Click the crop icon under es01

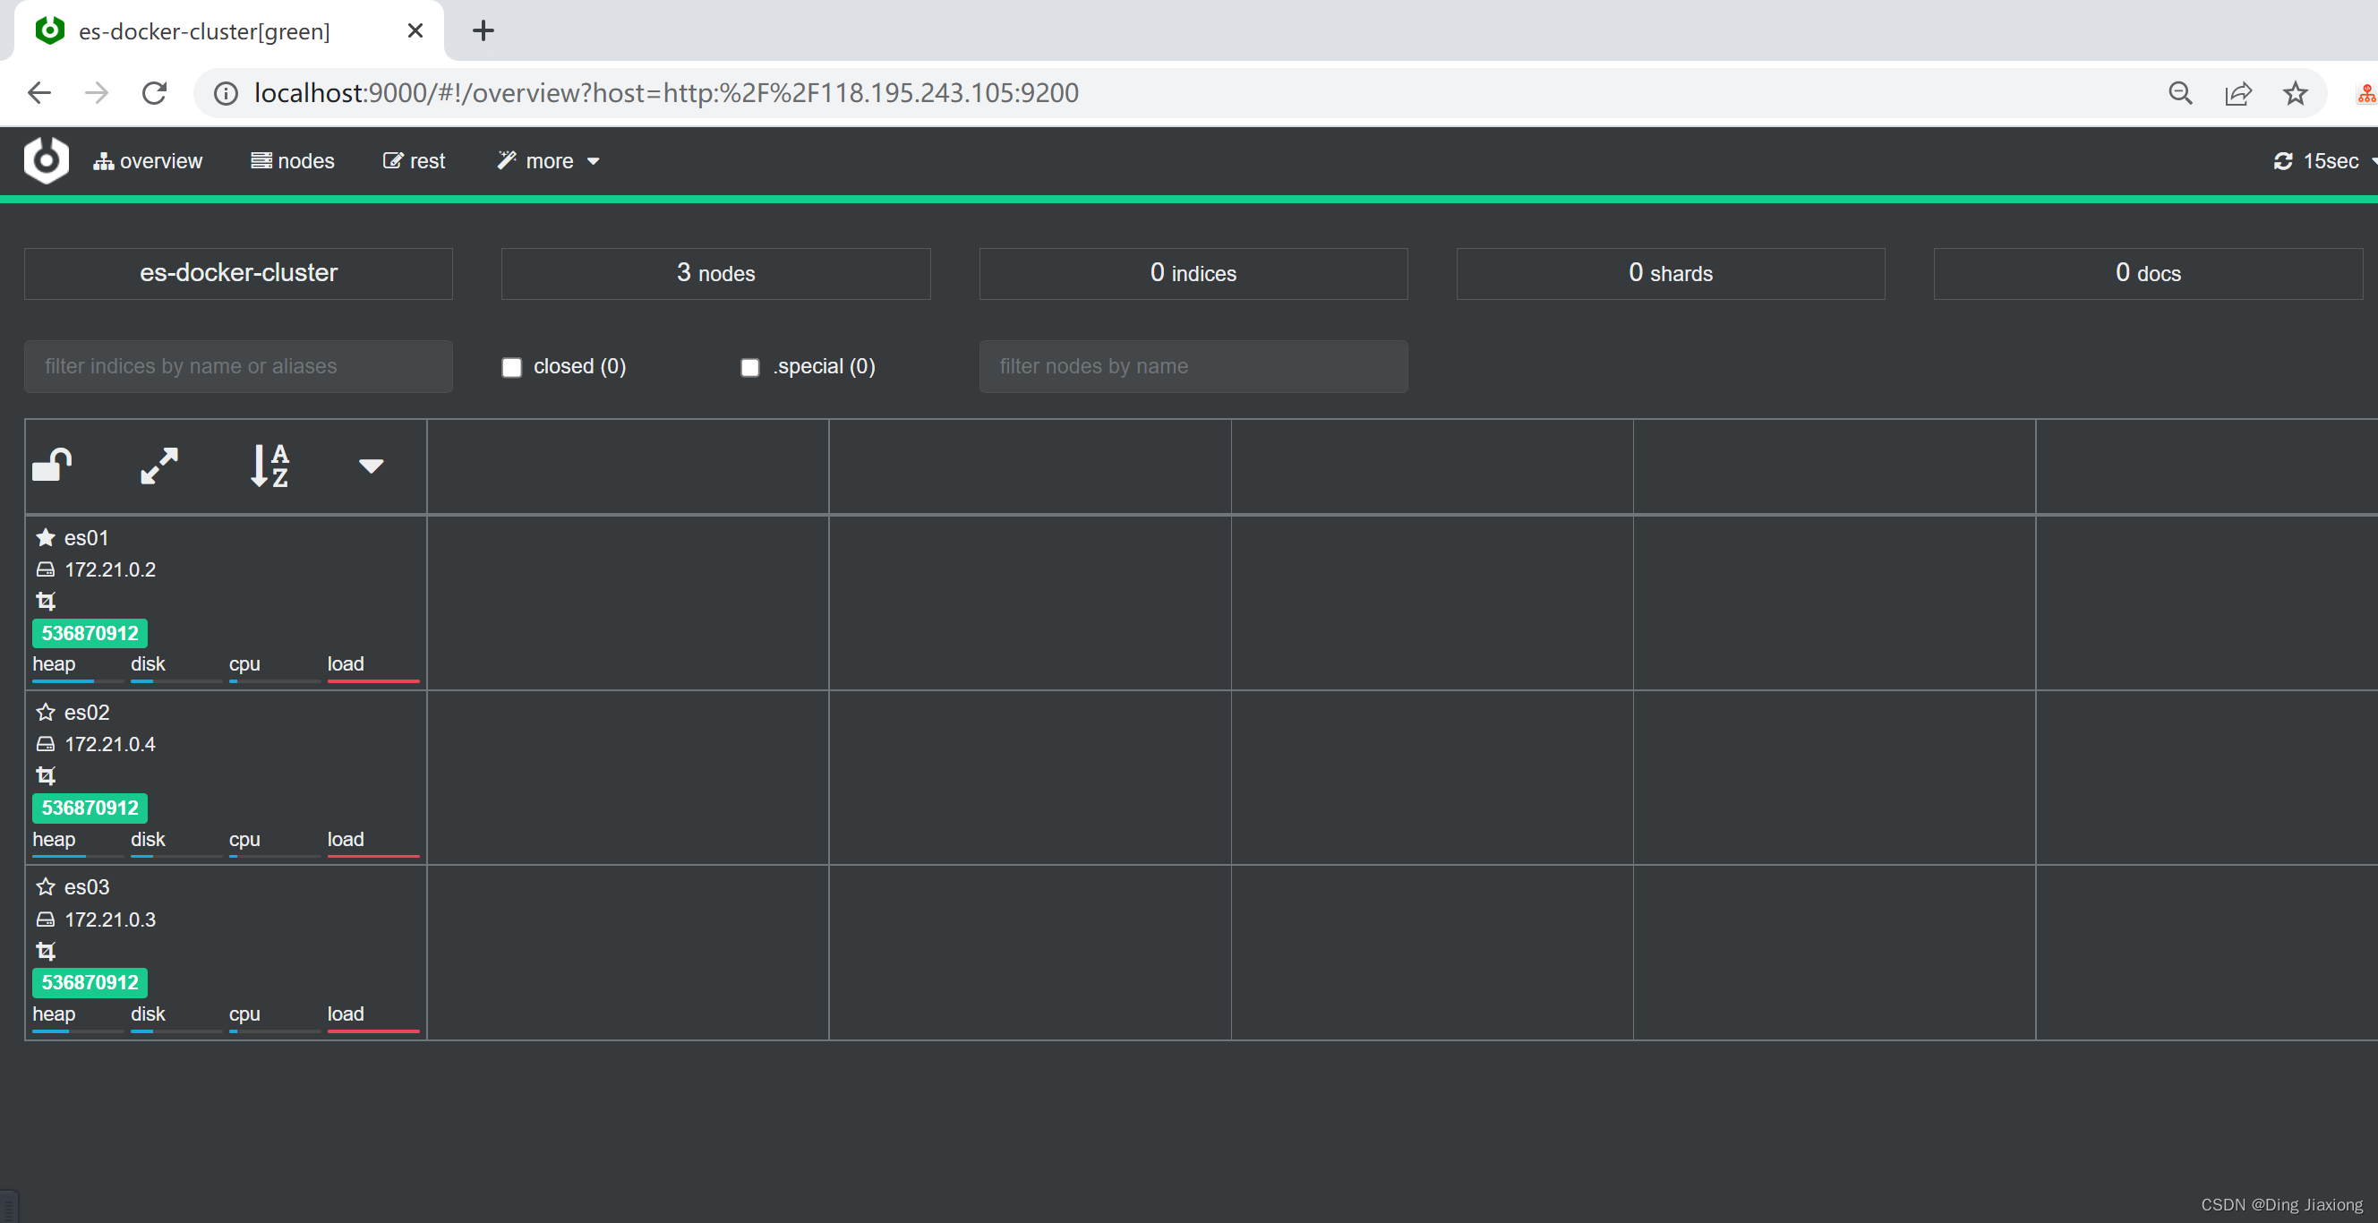(46, 601)
